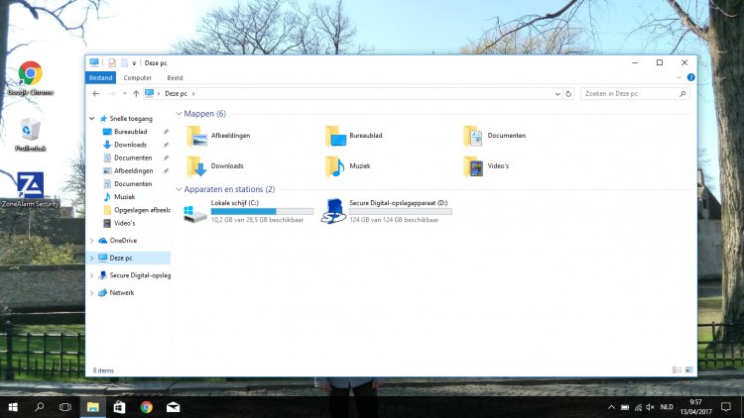744x418 pixels.
Task: Collapse the Mappen (6) group
Action: (x=179, y=114)
